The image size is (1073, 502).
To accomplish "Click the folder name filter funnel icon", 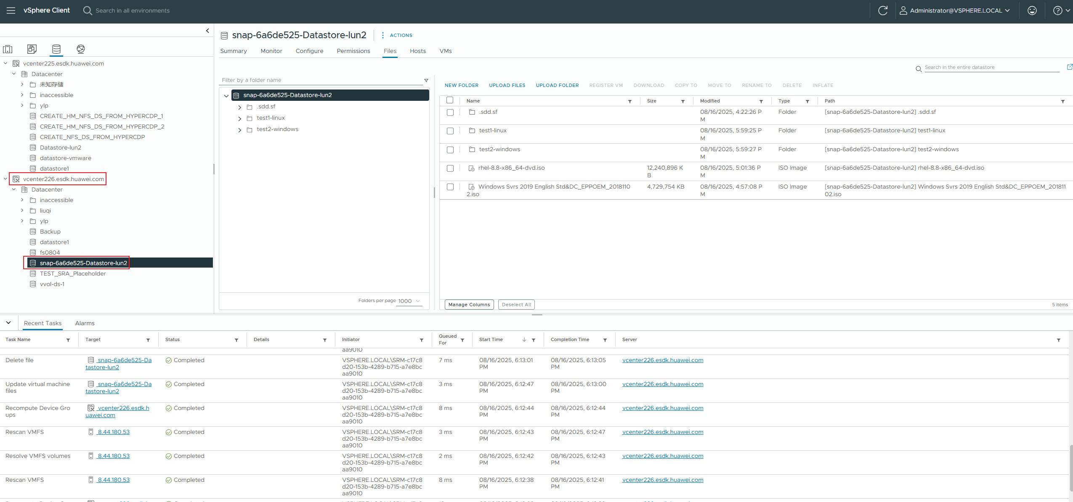I will click(x=426, y=80).
